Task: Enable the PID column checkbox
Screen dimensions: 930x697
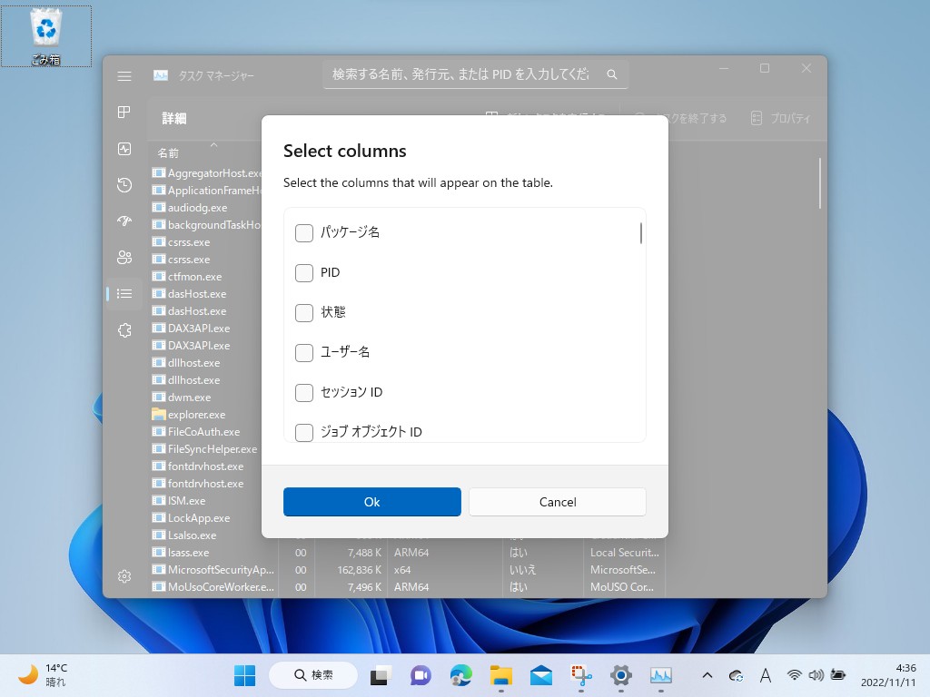Action: click(304, 272)
